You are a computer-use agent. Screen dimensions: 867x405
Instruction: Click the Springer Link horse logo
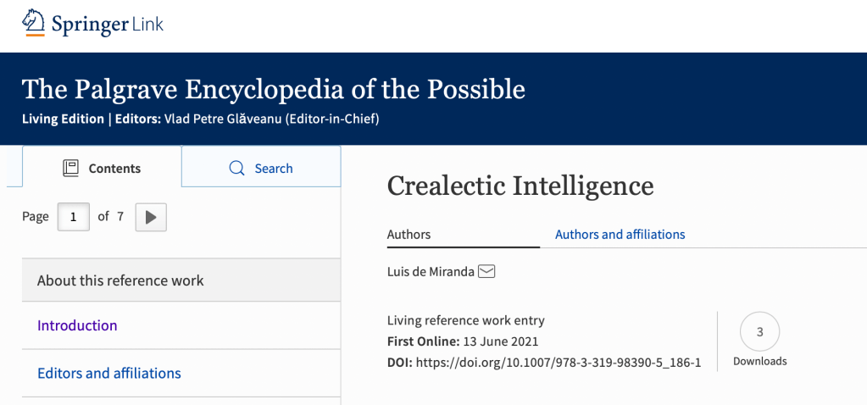tap(35, 23)
